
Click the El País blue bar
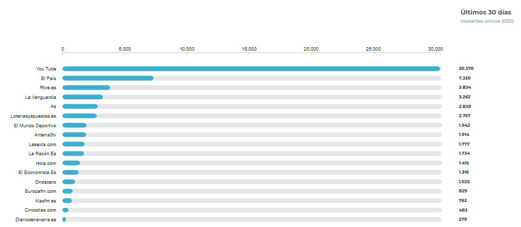(108, 78)
